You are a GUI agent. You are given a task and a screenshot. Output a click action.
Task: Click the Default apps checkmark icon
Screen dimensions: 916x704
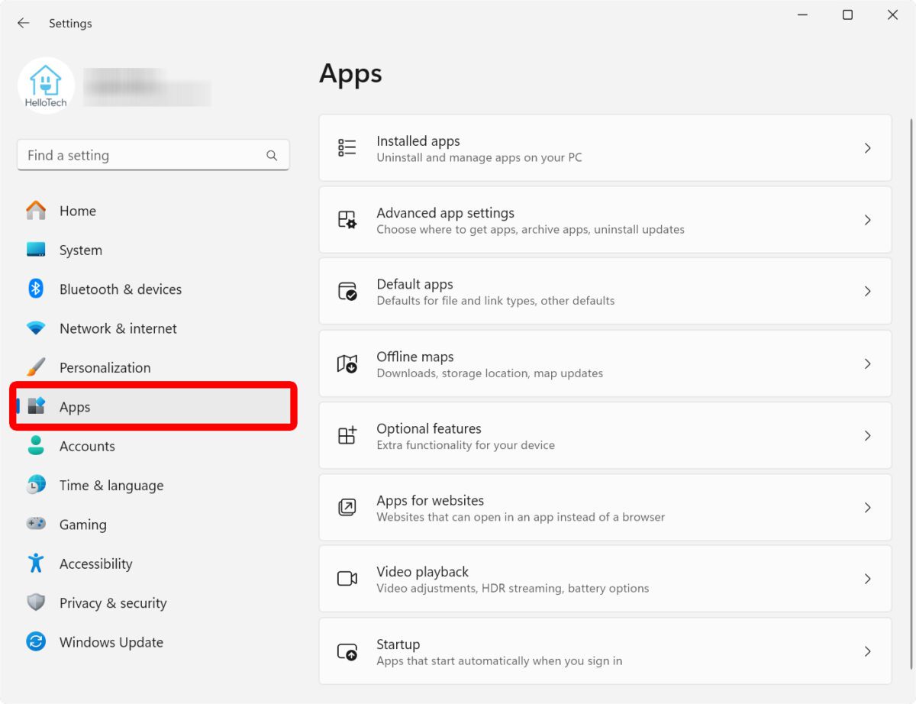[x=347, y=292]
